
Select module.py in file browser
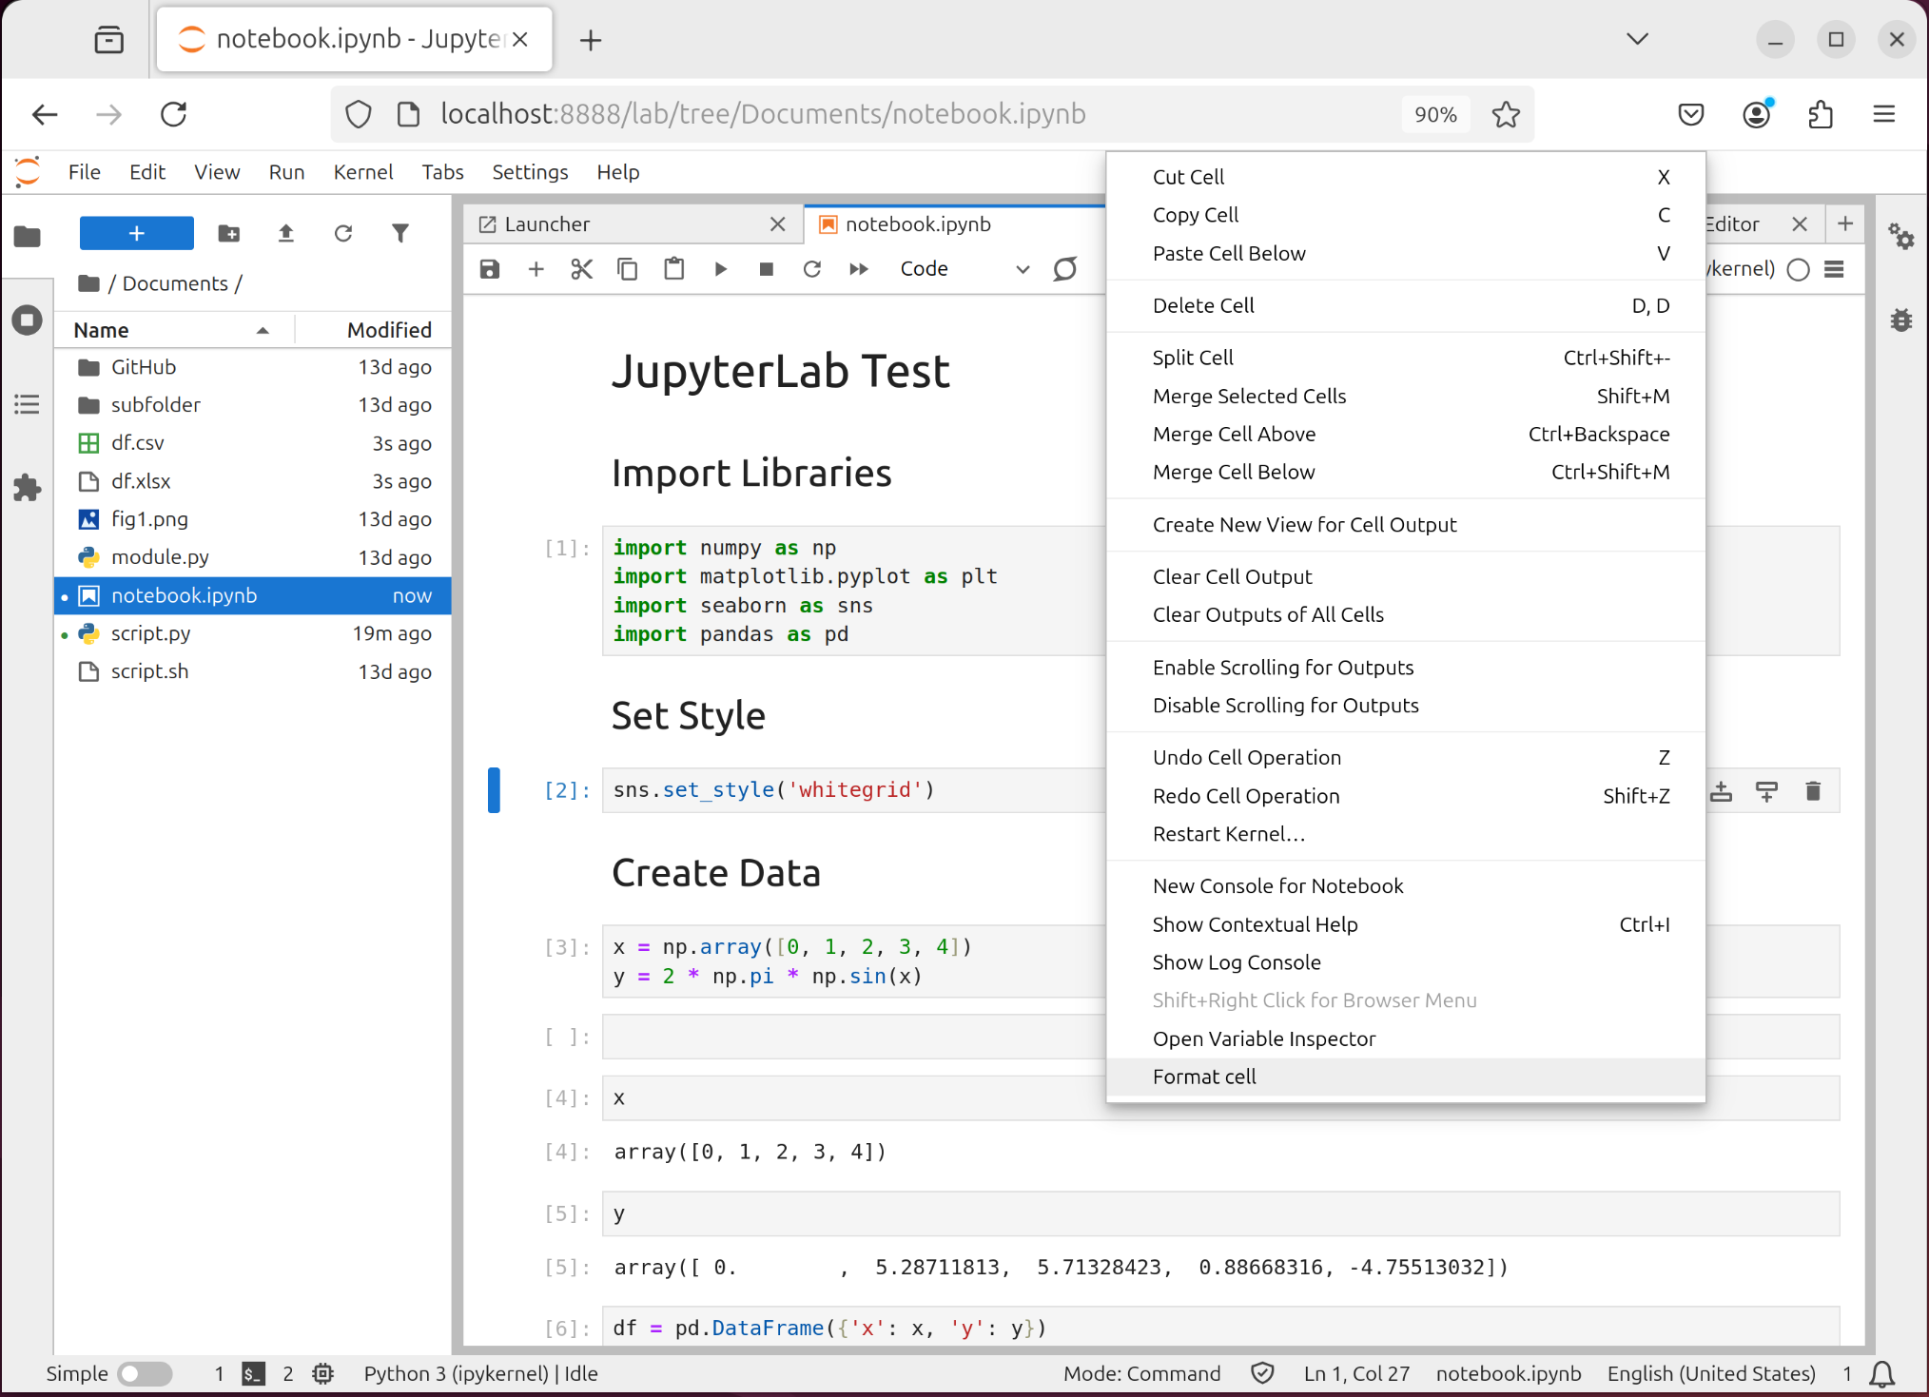tap(252, 557)
